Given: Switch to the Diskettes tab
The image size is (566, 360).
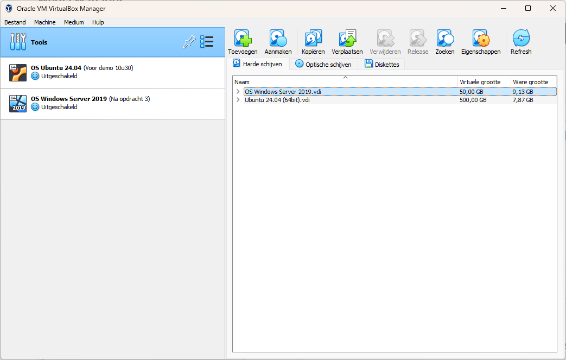Looking at the screenshot, I should [381, 65].
